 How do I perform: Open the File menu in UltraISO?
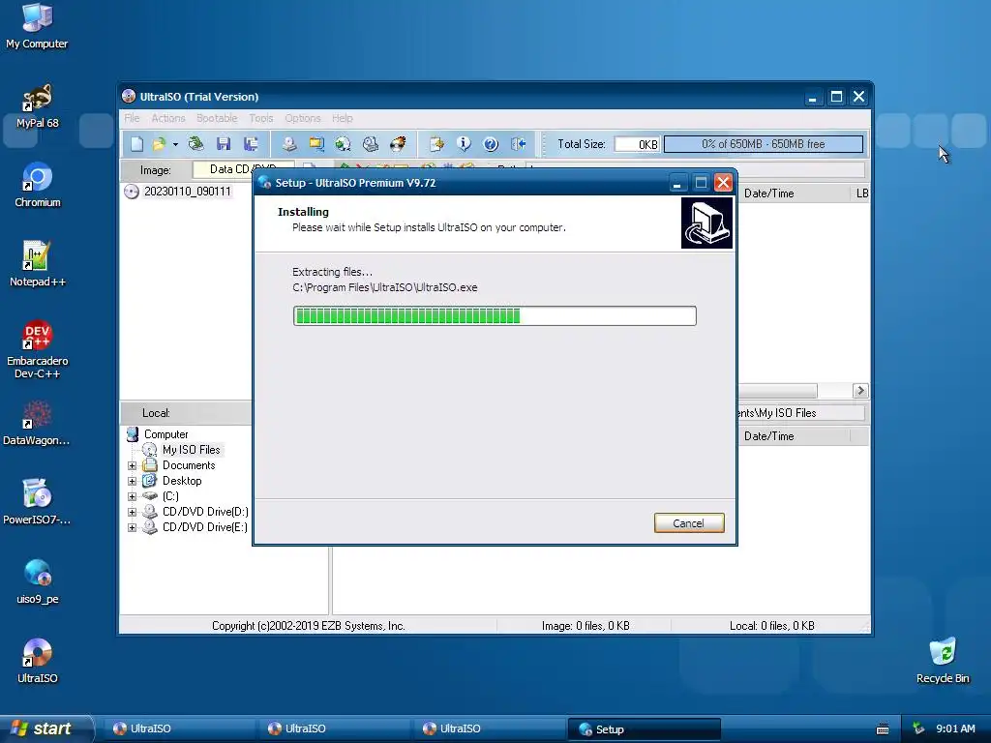coord(132,118)
